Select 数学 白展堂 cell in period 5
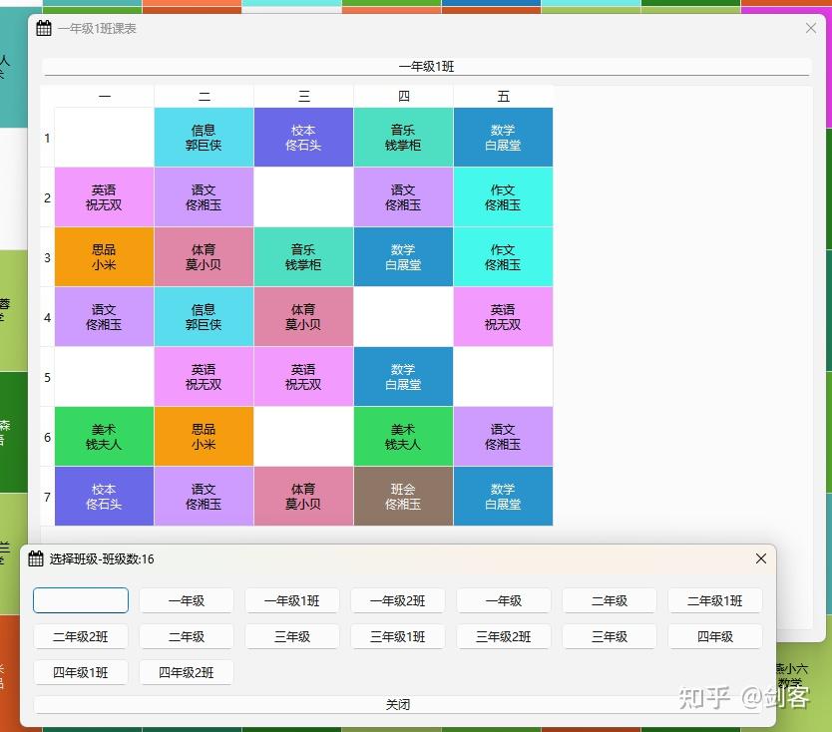 (403, 377)
